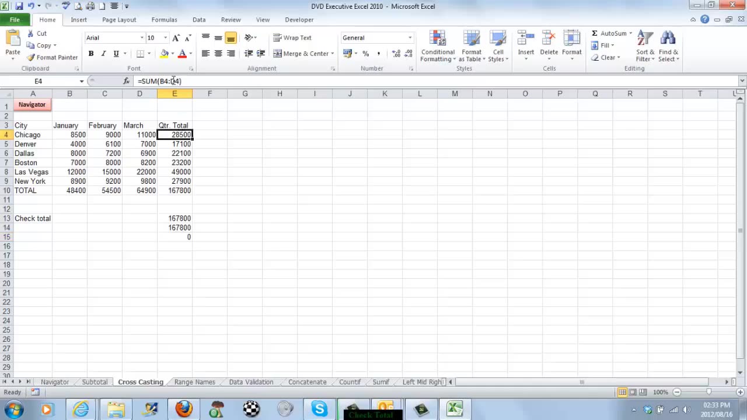Apply Percent Style
Screen dimensions: 747x420
point(366,54)
